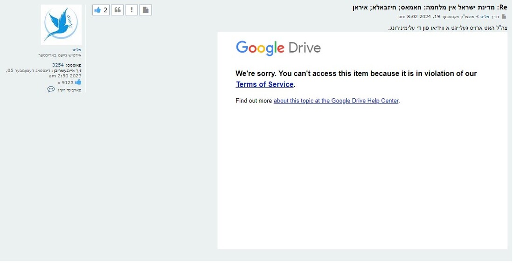Click the user's rank title under username
Viewport: 513px width, 267px height.
(x=60, y=55)
